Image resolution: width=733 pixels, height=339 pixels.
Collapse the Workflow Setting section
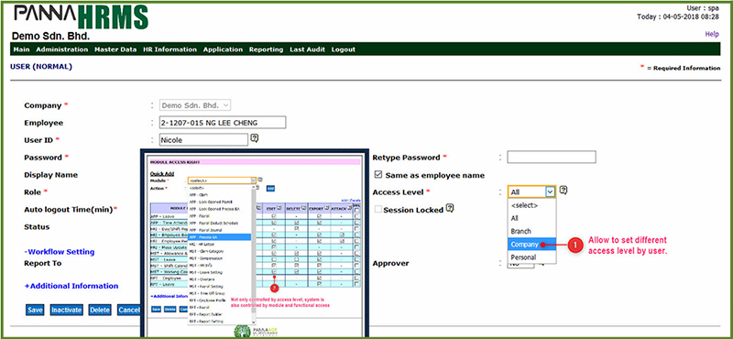[60, 252]
